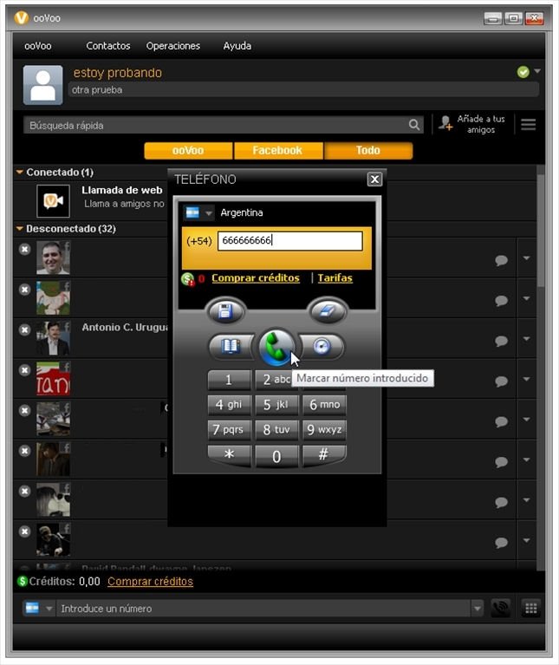Click the phone call icon in bottom bar
Screen dimensions: 559x665
click(501, 608)
